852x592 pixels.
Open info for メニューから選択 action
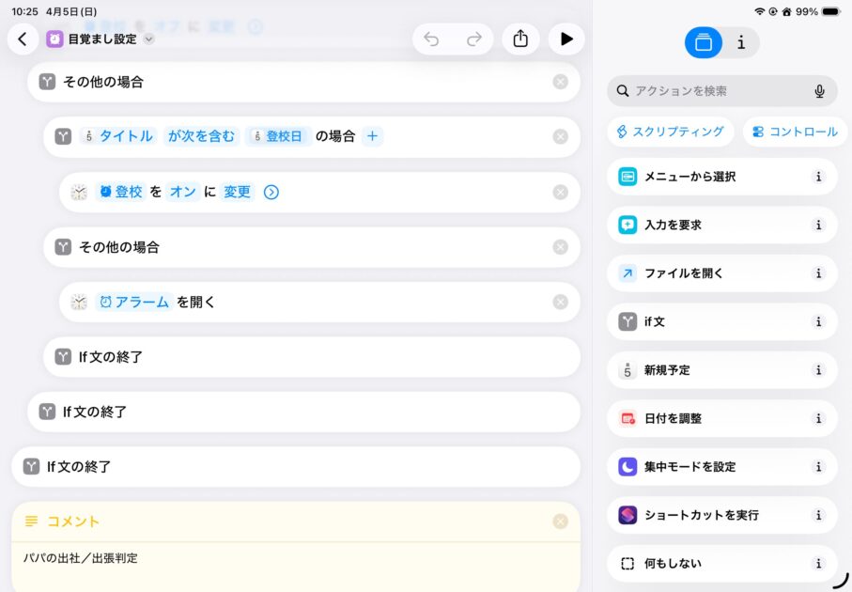(818, 177)
